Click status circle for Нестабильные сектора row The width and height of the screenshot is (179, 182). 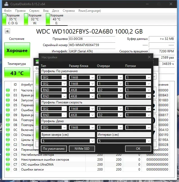tap(8, 154)
